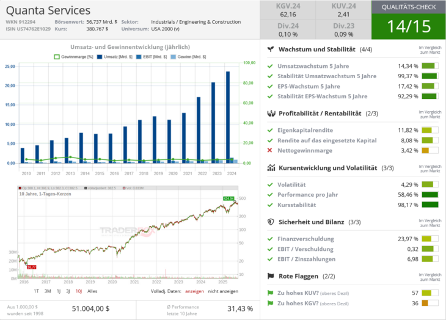Click the EBIT / Zinszahlungen value 6,98
Screen dimensions: 446x320
412,259
